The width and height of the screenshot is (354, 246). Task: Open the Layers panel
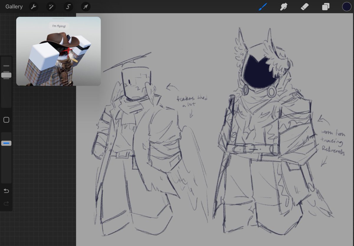pos(326,6)
